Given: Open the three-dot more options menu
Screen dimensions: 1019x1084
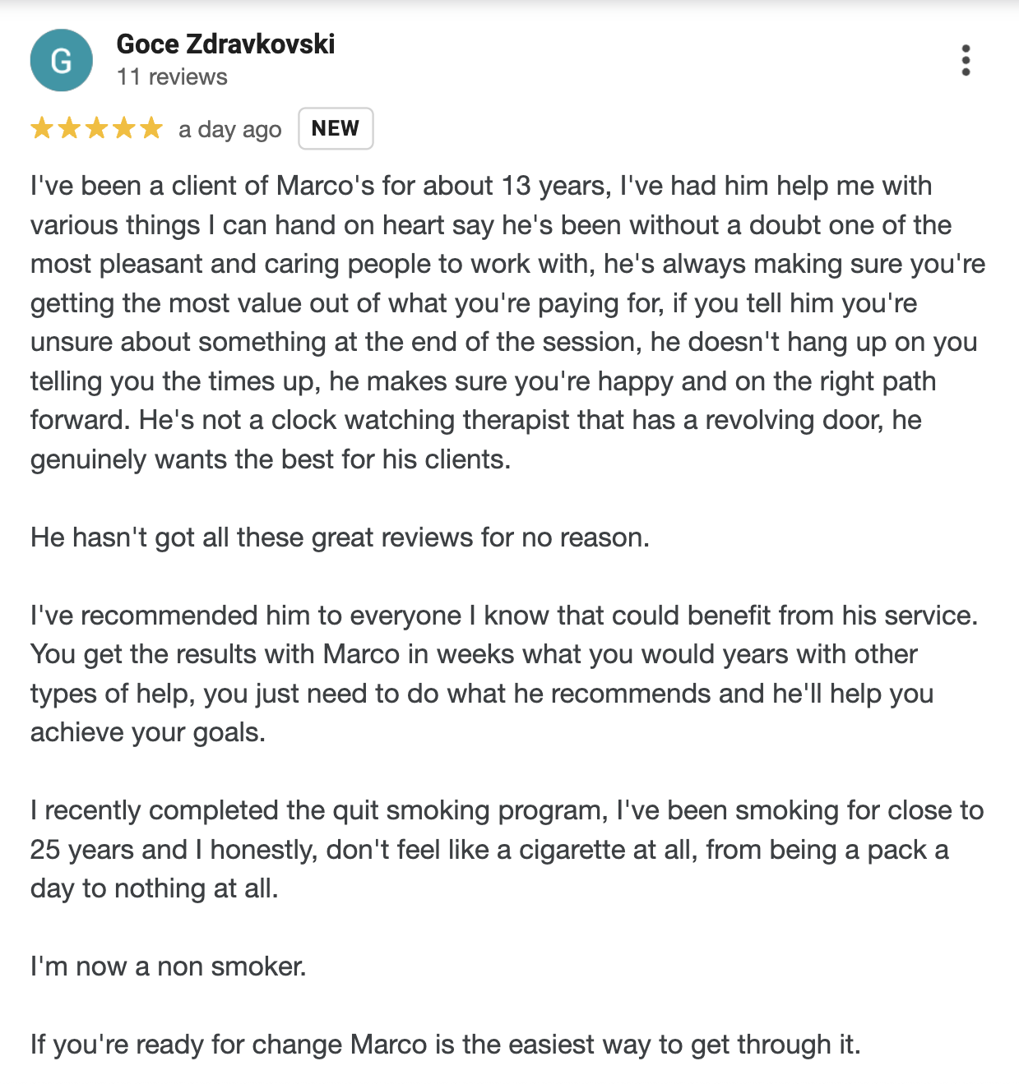Looking at the screenshot, I should click(966, 61).
